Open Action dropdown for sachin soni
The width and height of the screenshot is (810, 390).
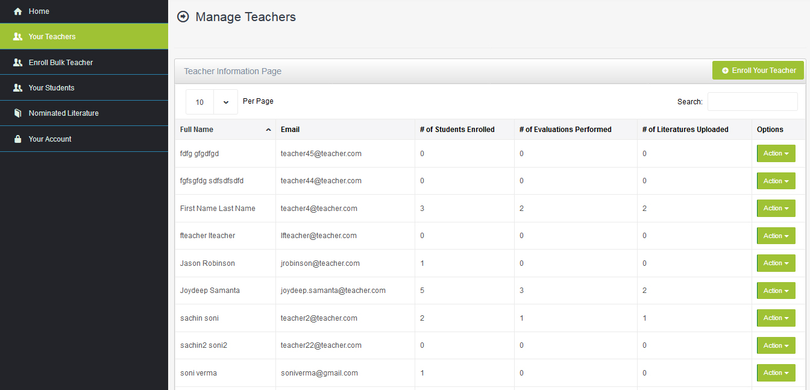(776, 318)
